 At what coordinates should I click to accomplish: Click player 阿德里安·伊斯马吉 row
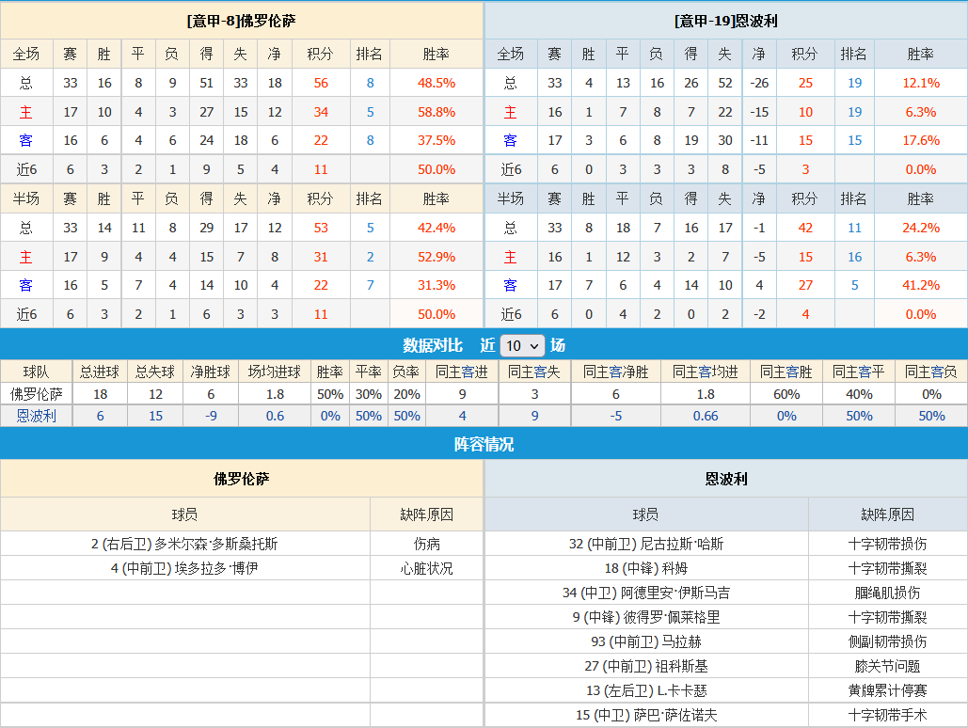(646, 593)
